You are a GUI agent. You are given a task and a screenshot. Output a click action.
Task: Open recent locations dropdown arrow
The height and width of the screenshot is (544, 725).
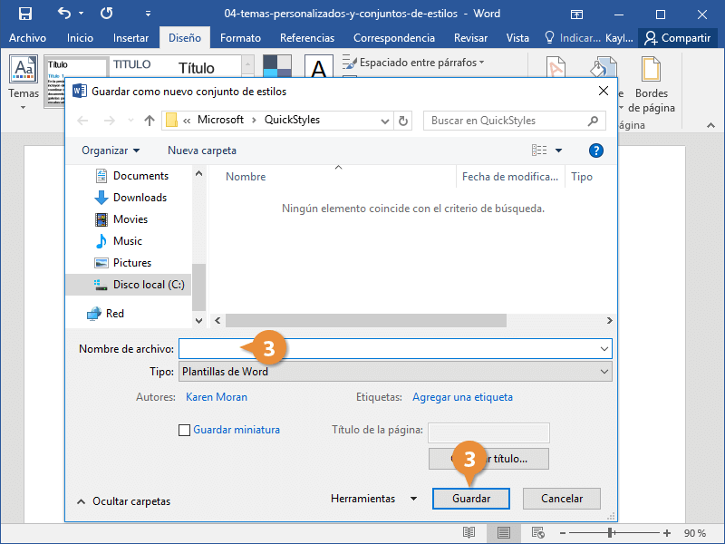130,121
